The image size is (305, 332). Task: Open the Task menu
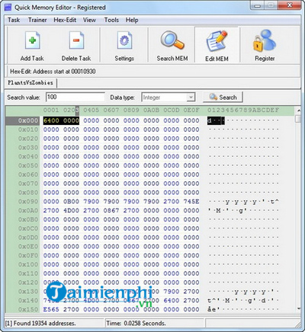14,20
